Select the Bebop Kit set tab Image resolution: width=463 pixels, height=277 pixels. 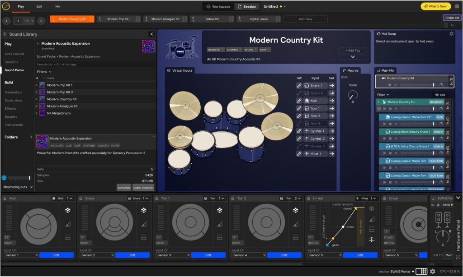pyautogui.click(x=212, y=19)
